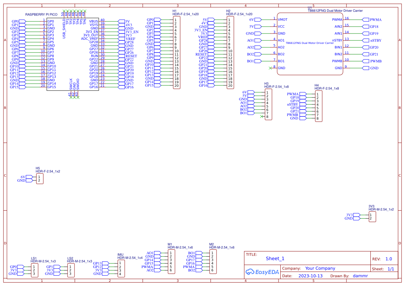Select the IMU 1x4 male header
The image size is (405, 286).
121,268
